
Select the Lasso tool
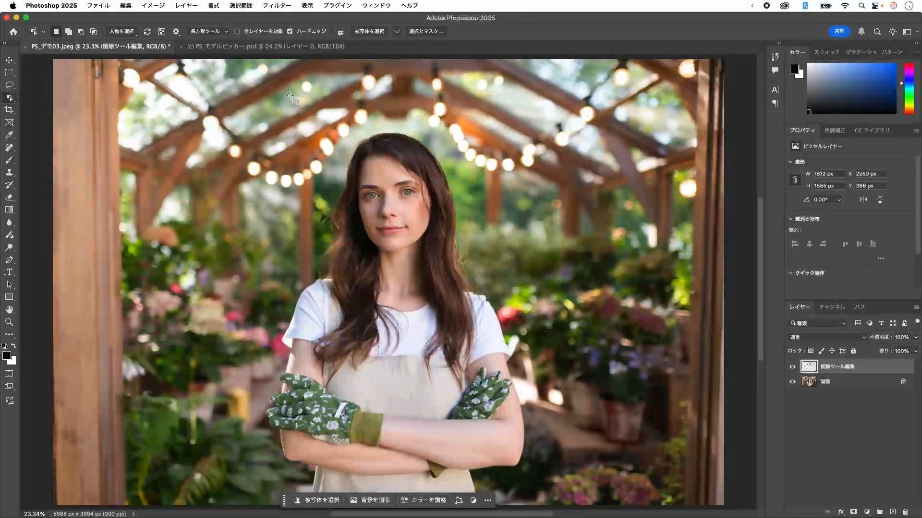click(x=9, y=85)
